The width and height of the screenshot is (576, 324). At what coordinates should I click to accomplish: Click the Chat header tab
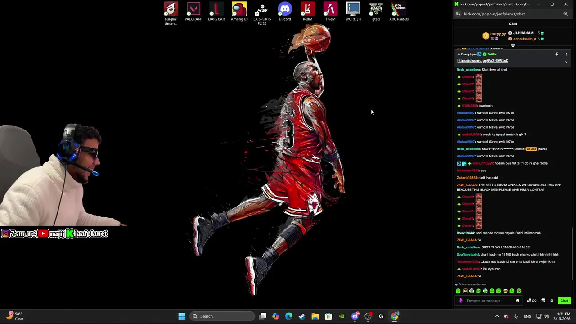coord(513,24)
